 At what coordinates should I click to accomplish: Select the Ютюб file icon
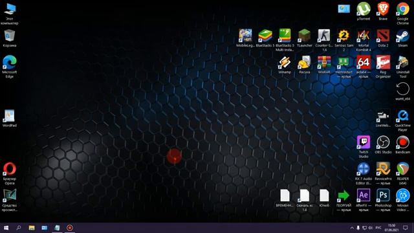point(324,198)
